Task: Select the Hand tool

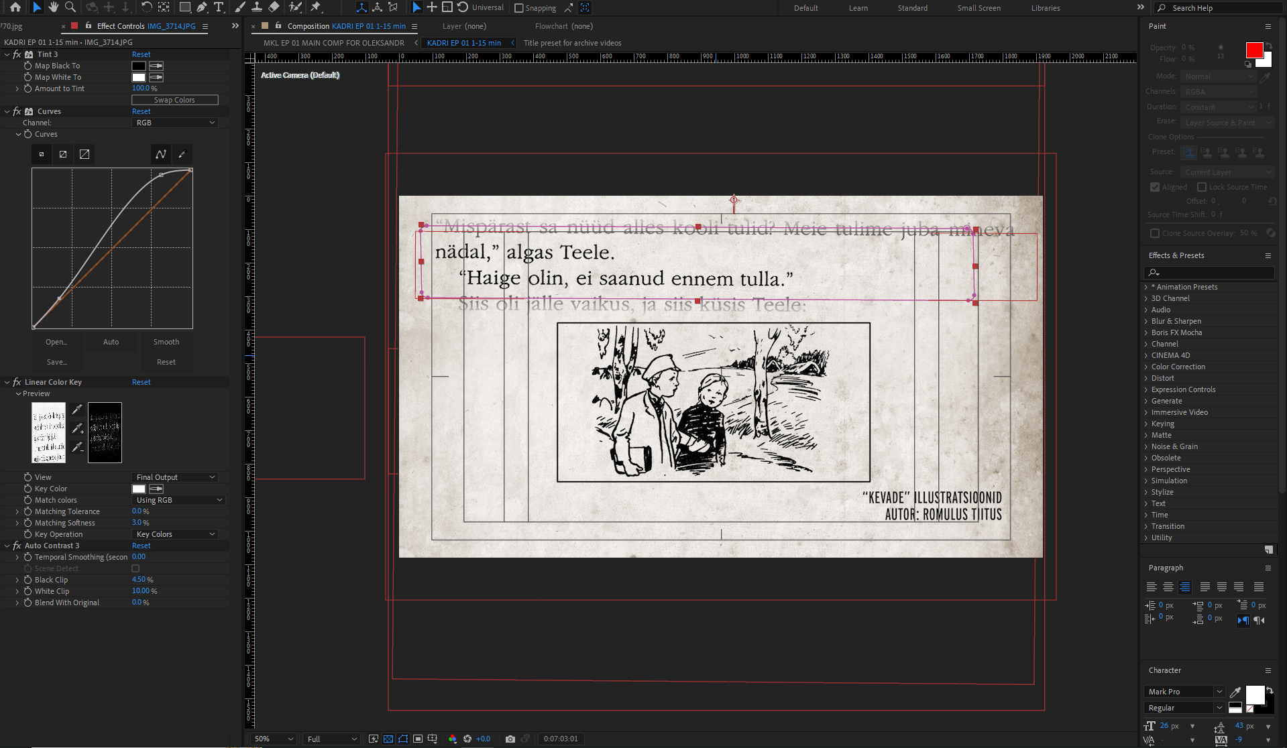Action: pos(53,7)
